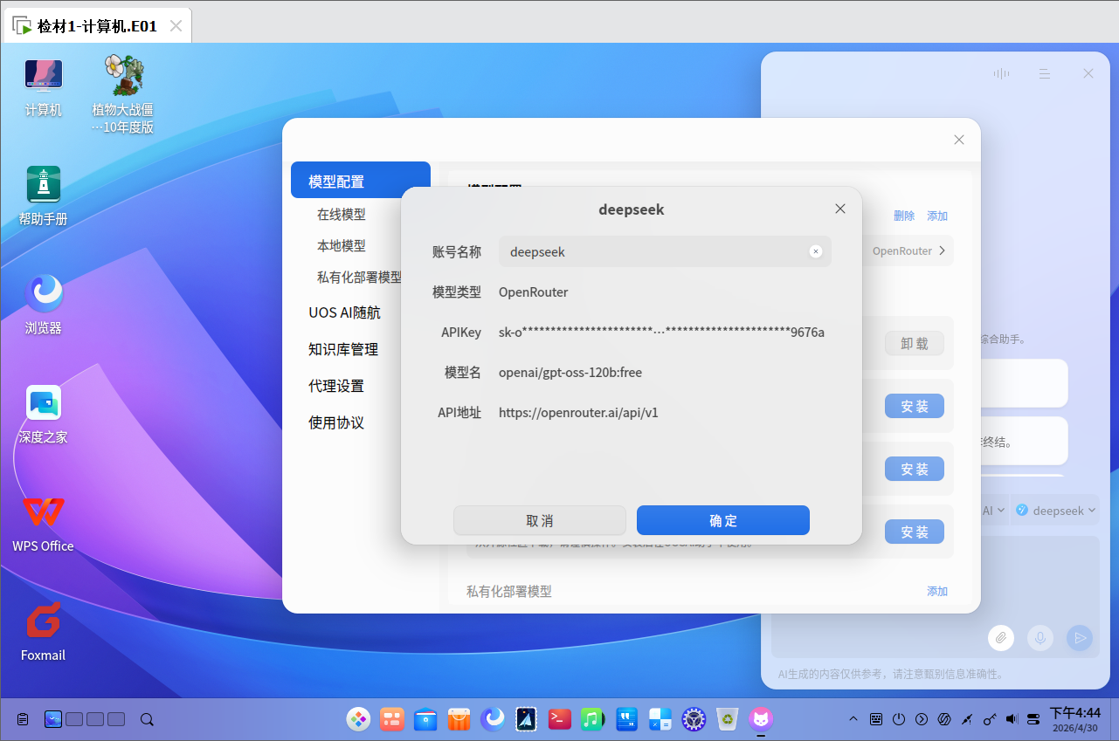Launch Foxmail from desktop
Image resolution: width=1119 pixels, height=741 pixels.
point(43,632)
